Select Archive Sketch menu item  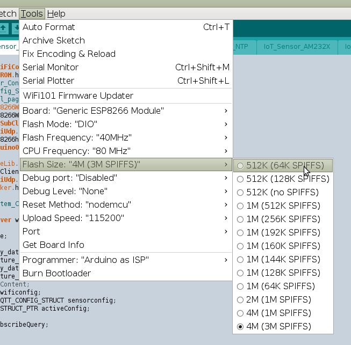pos(54,40)
